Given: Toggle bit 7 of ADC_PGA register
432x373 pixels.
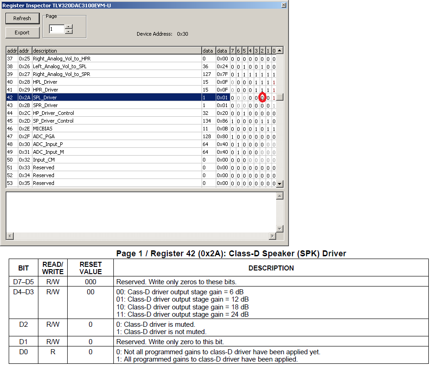Looking at the screenshot, I should click(x=232, y=136).
